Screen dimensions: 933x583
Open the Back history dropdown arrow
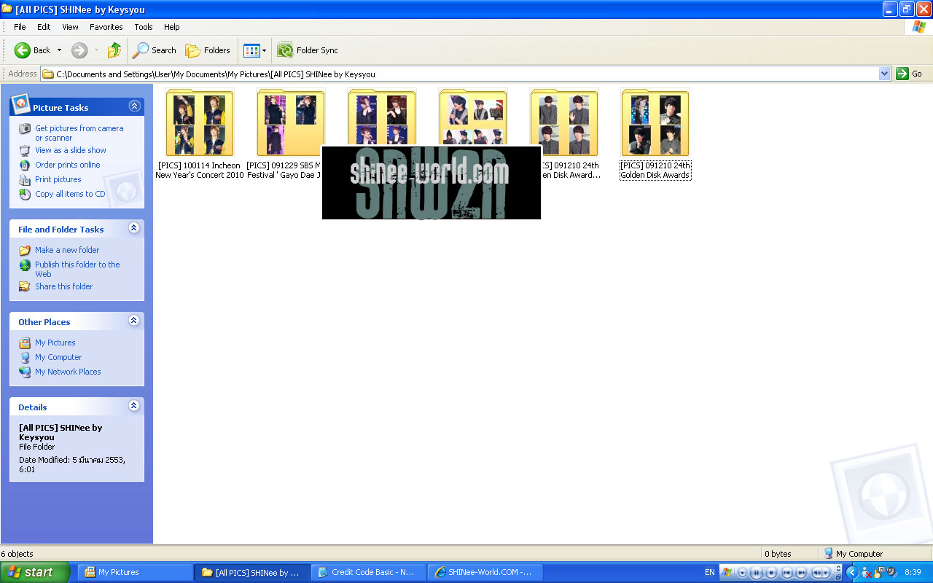[60, 50]
